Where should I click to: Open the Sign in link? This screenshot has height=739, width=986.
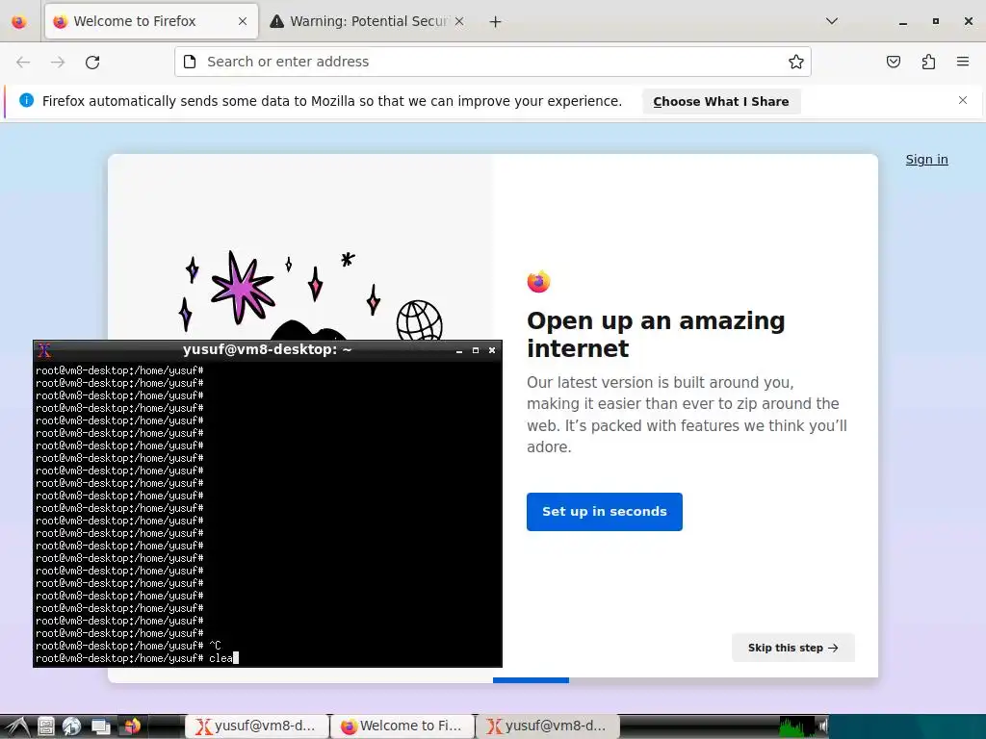coord(927,160)
